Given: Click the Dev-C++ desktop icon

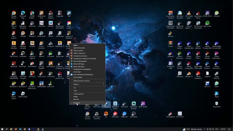Looking at the screenshot, I should [208, 84].
